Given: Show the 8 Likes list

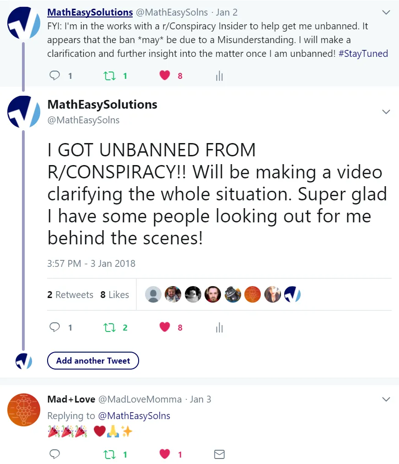Looking at the screenshot, I should pyautogui.click(x=114, y=295).
